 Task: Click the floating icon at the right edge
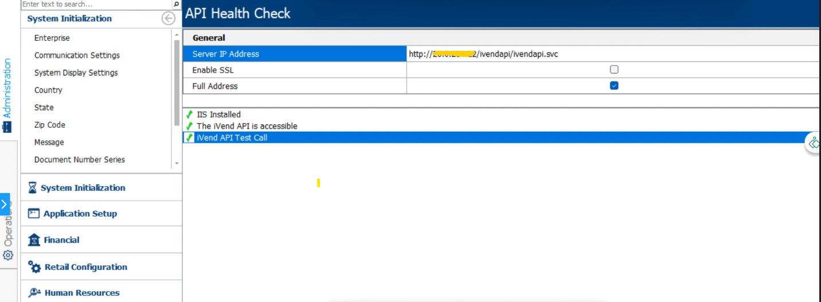pos(814,143)
